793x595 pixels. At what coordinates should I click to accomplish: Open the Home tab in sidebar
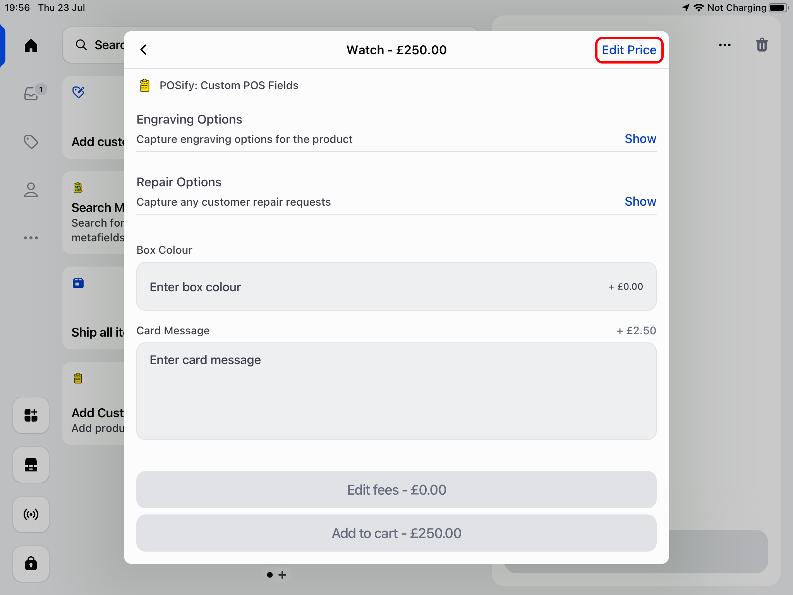31,46
